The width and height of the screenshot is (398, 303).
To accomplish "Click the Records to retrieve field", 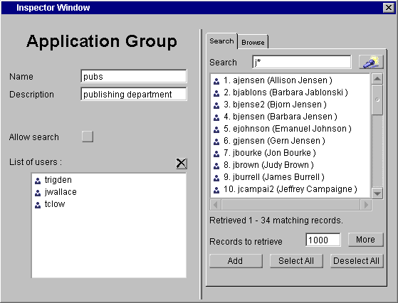I will coord(323,240).
